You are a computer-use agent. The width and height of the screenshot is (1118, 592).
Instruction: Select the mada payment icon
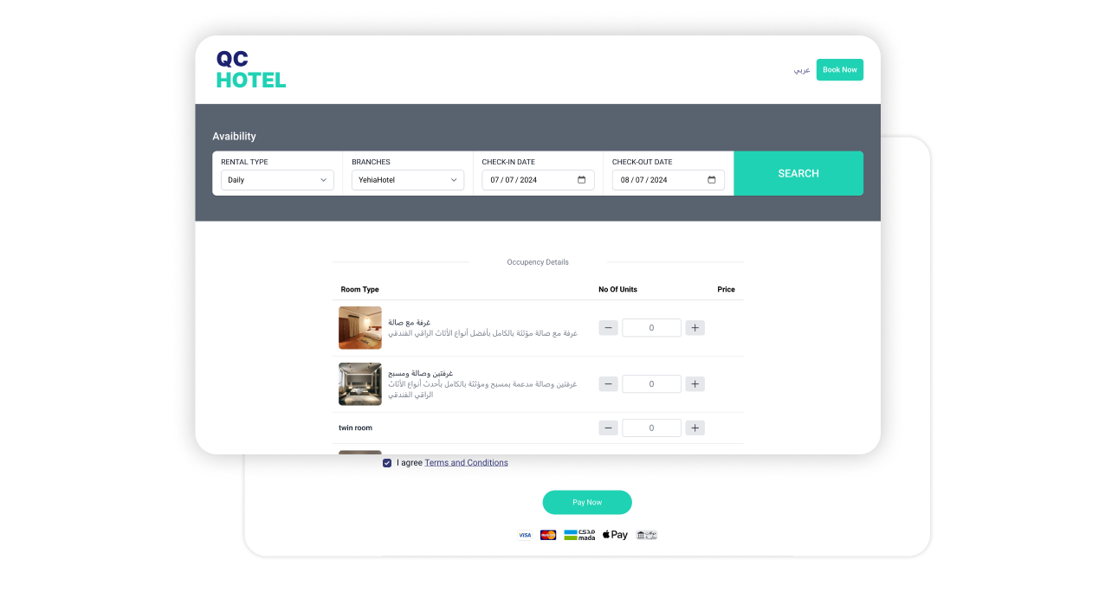[x=579, y=535]
